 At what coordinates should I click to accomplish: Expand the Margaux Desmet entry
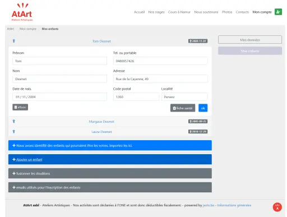coord(101,122)
